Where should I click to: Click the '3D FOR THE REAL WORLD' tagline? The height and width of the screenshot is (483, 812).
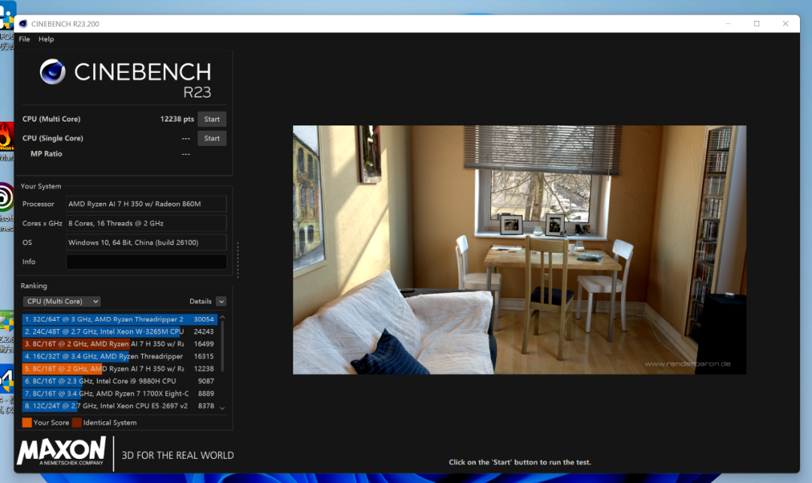[x=177, y=456]
